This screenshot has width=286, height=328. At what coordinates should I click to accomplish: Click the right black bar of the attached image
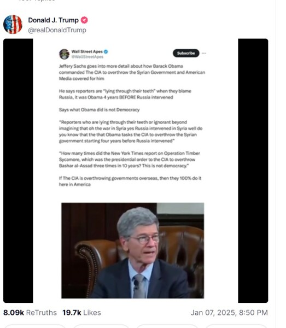click(x=253, y=171)
